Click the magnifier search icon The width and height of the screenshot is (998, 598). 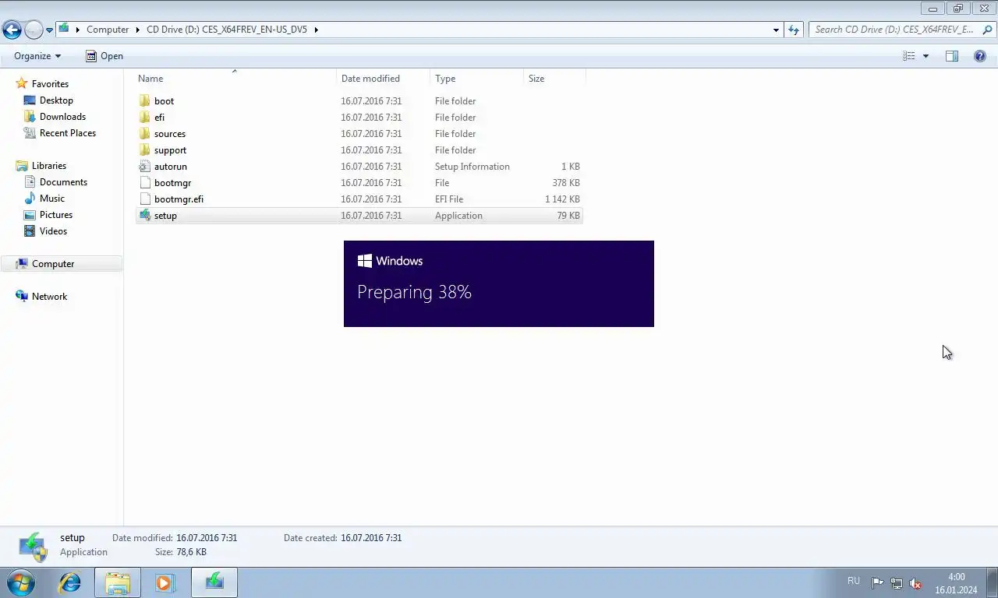tap(988, 30)
